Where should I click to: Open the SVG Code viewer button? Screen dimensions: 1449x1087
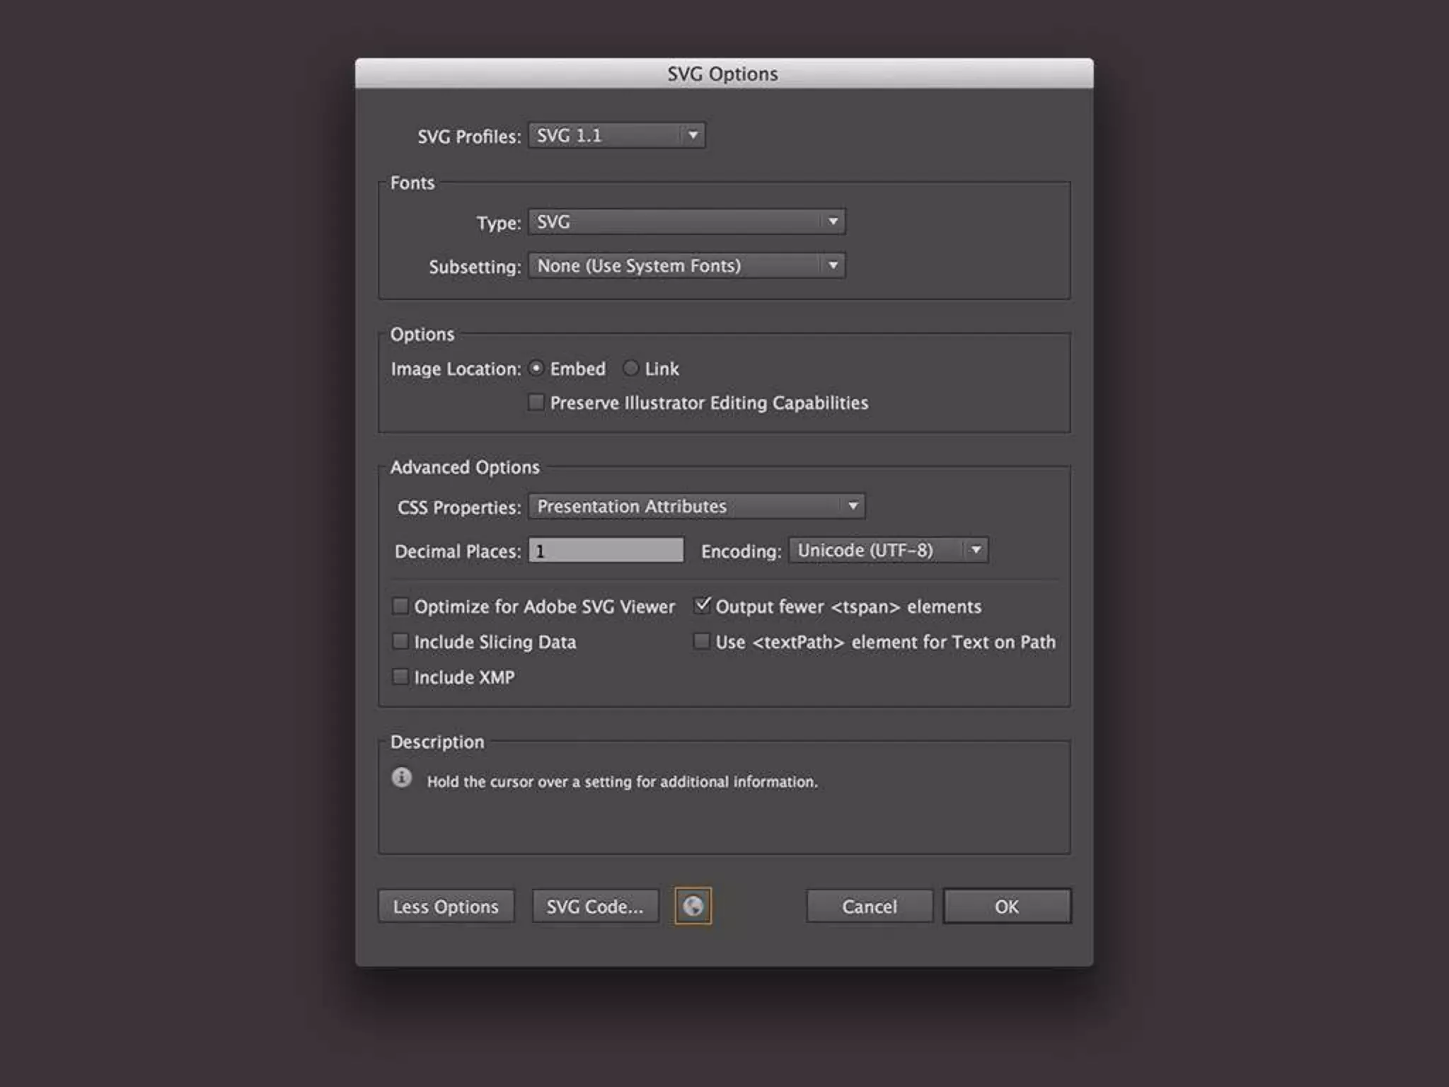[595, 906]
